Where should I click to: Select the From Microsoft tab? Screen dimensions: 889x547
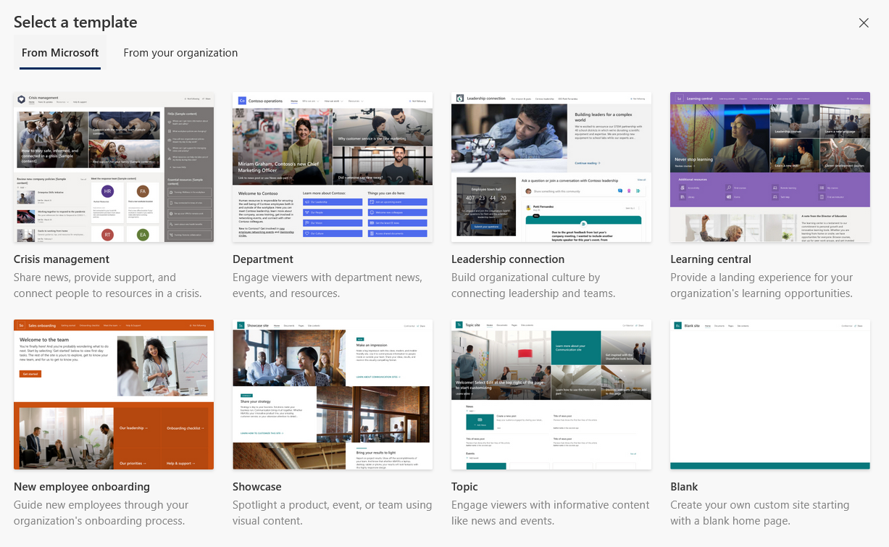coord(60,53)
